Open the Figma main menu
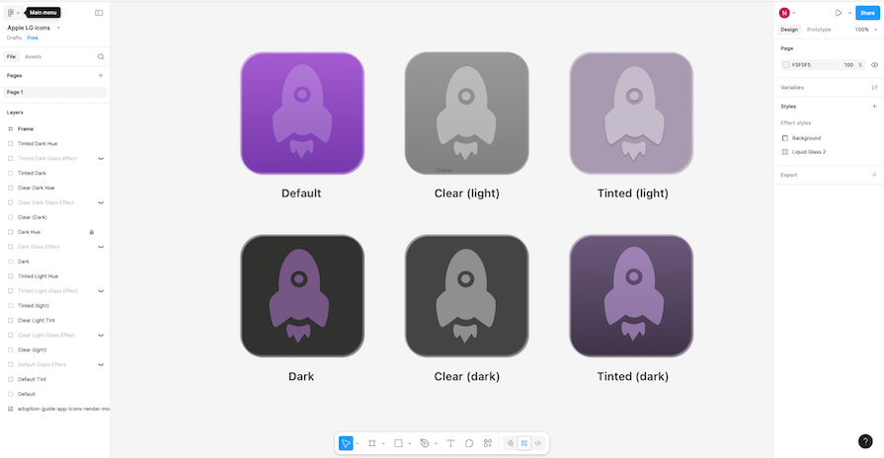884x458 pixels. click(x=11, y=13)
